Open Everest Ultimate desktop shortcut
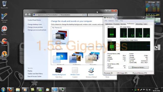The image size is (163, 92). [x=4, y=56]
